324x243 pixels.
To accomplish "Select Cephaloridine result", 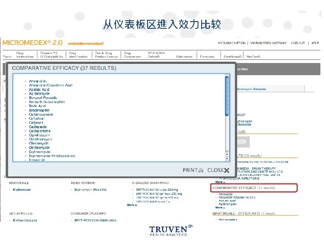I will tap(40, 131).
